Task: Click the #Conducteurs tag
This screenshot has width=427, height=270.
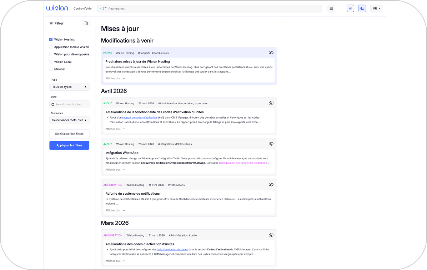Action: click(160, 53)
